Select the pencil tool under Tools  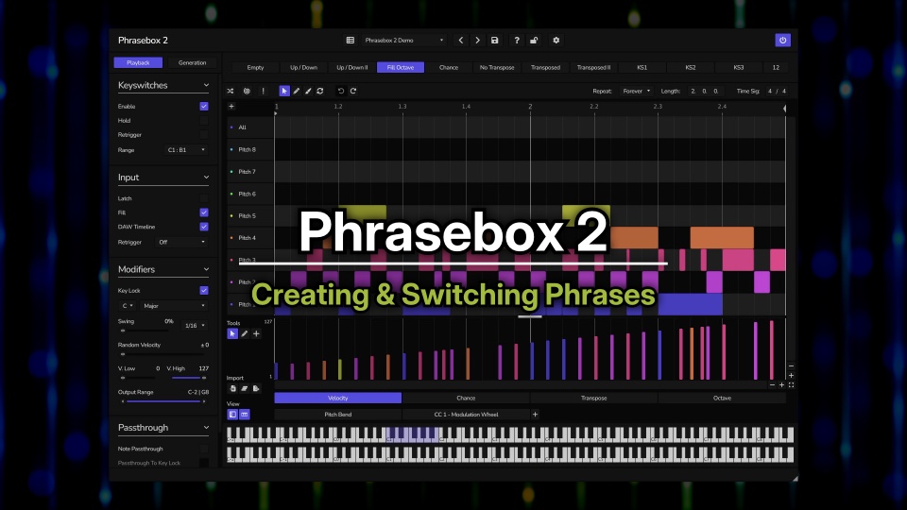[245, 333]
